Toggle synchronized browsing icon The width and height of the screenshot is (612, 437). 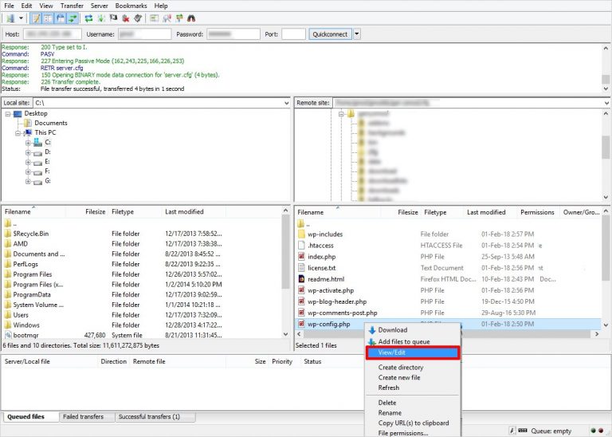pos(178,18)
